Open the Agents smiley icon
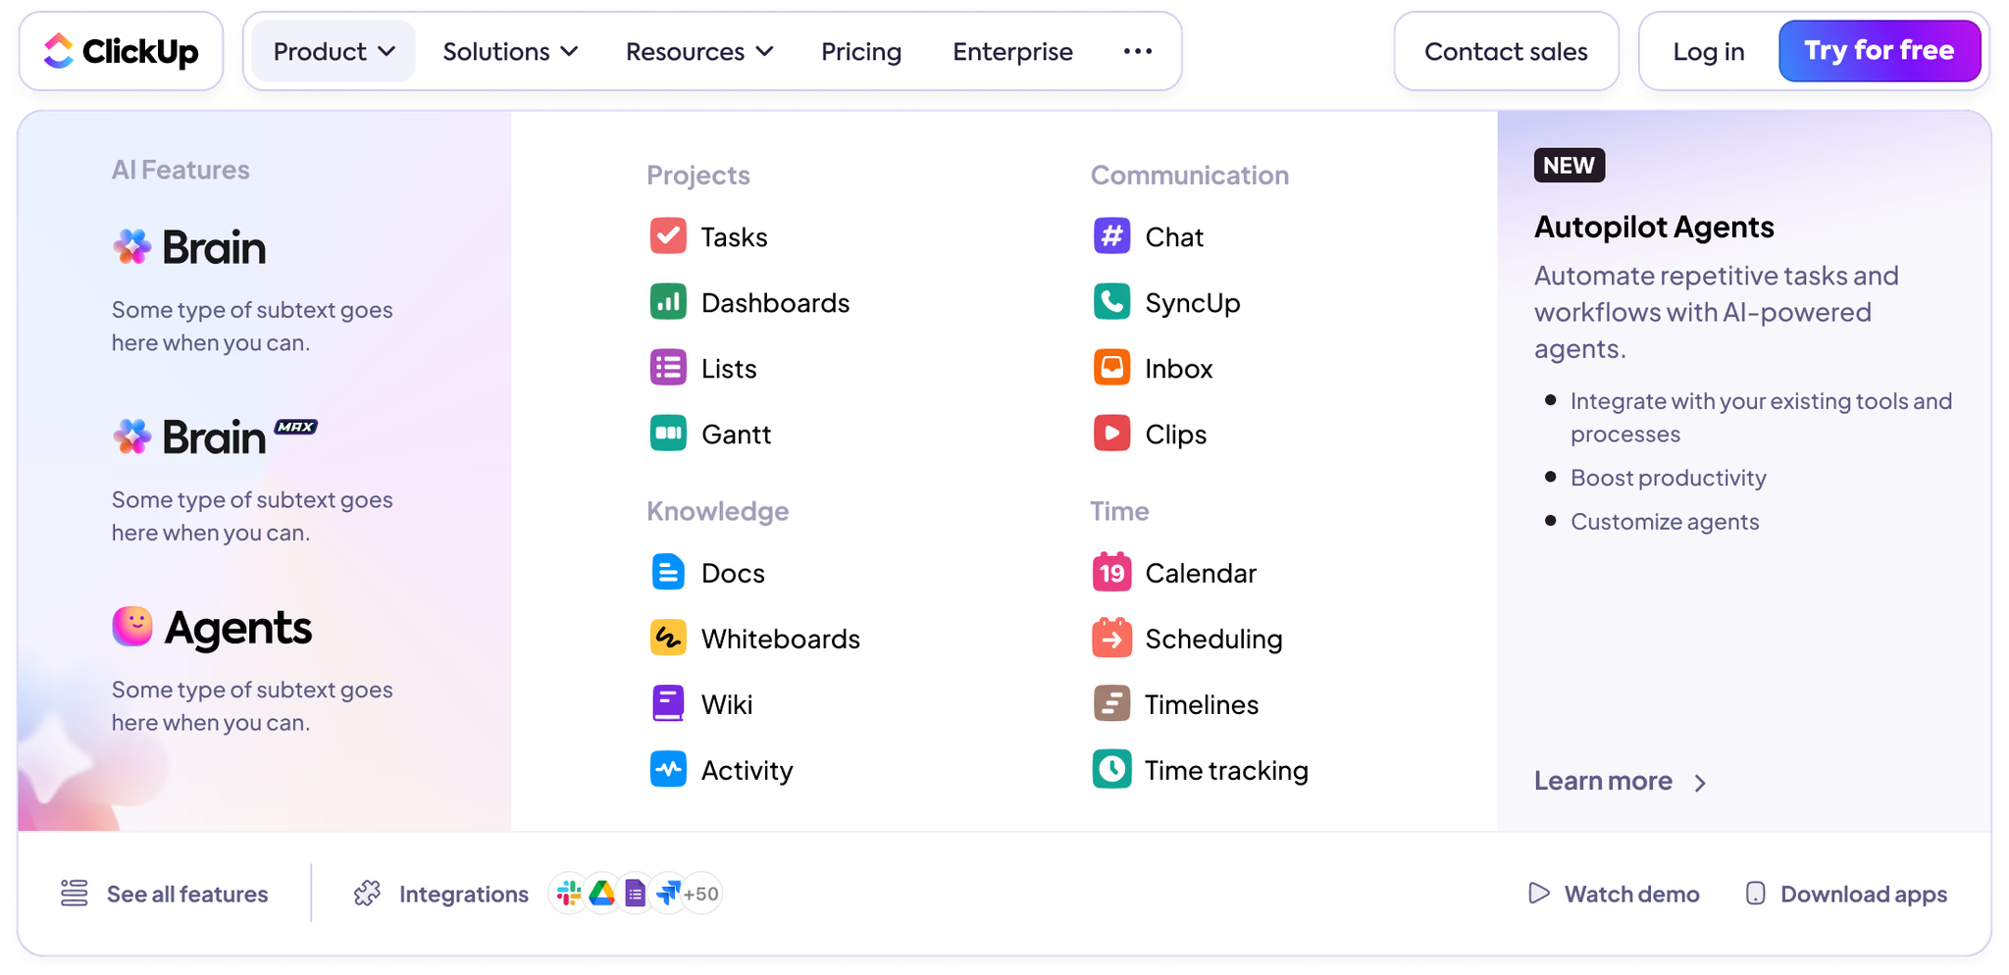The width and height of the screenshot is (2009, 975). [x=132, y=627]
